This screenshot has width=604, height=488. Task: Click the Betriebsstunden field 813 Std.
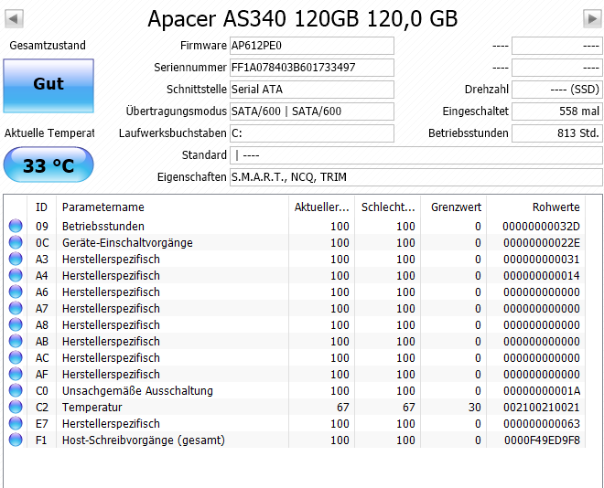[557, 133]
